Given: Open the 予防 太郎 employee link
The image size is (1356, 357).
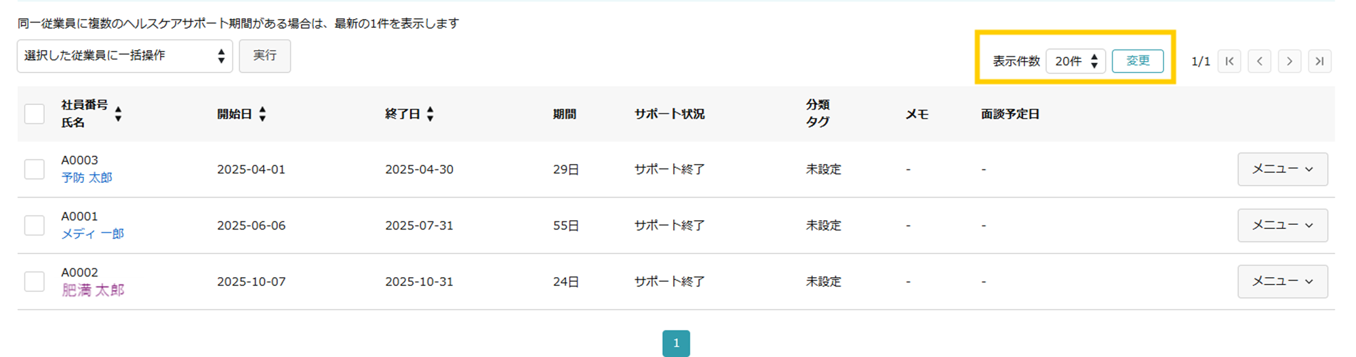Looking at the screenshot, I should click(x=87, y=177).
